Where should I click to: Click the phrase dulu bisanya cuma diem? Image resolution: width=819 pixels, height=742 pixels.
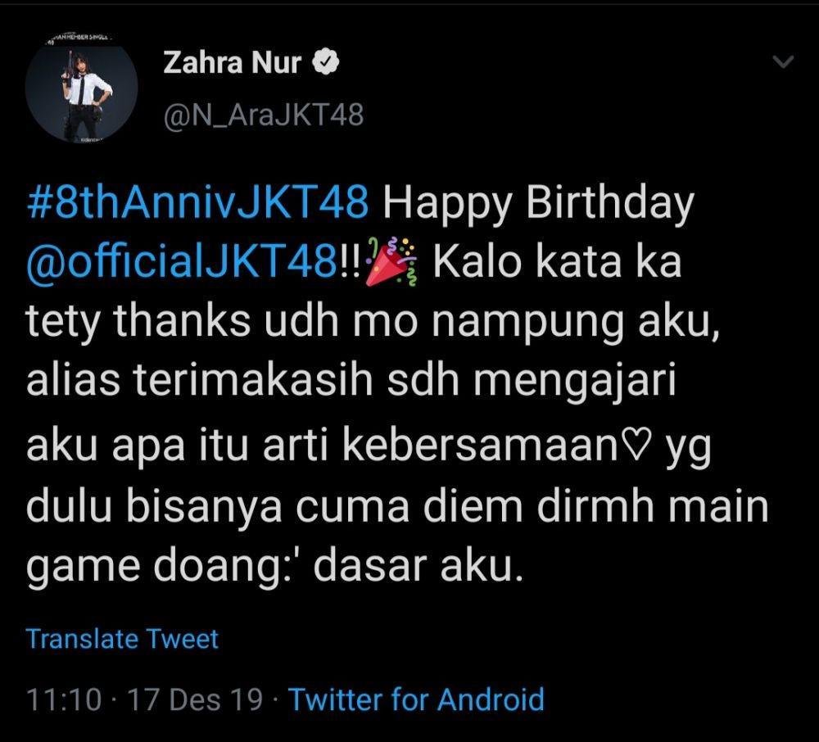coord(274,506)
